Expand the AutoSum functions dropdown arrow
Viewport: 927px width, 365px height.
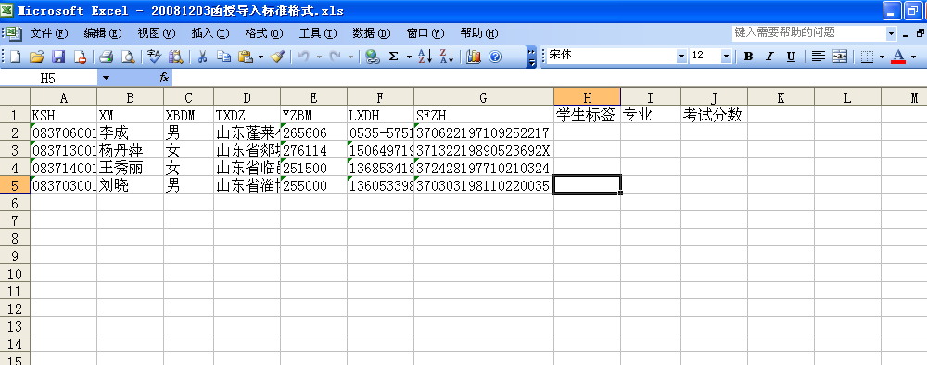(409, 57)
